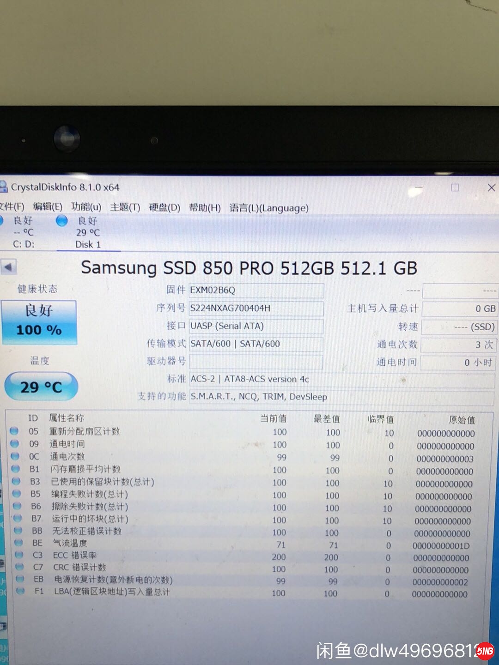
Task: Click the status orb of row B7
Action: click(18, 518)
